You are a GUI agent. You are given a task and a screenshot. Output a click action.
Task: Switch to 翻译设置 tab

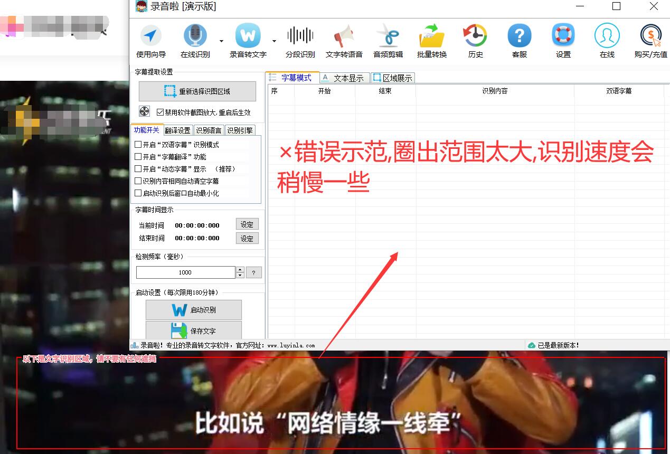(178, 130)
